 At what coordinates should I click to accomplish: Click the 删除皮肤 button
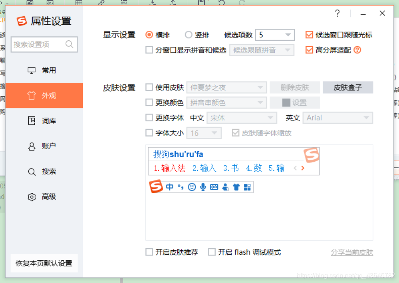295,88
